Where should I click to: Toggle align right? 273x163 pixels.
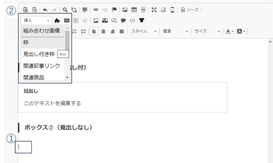pos(113,32)
